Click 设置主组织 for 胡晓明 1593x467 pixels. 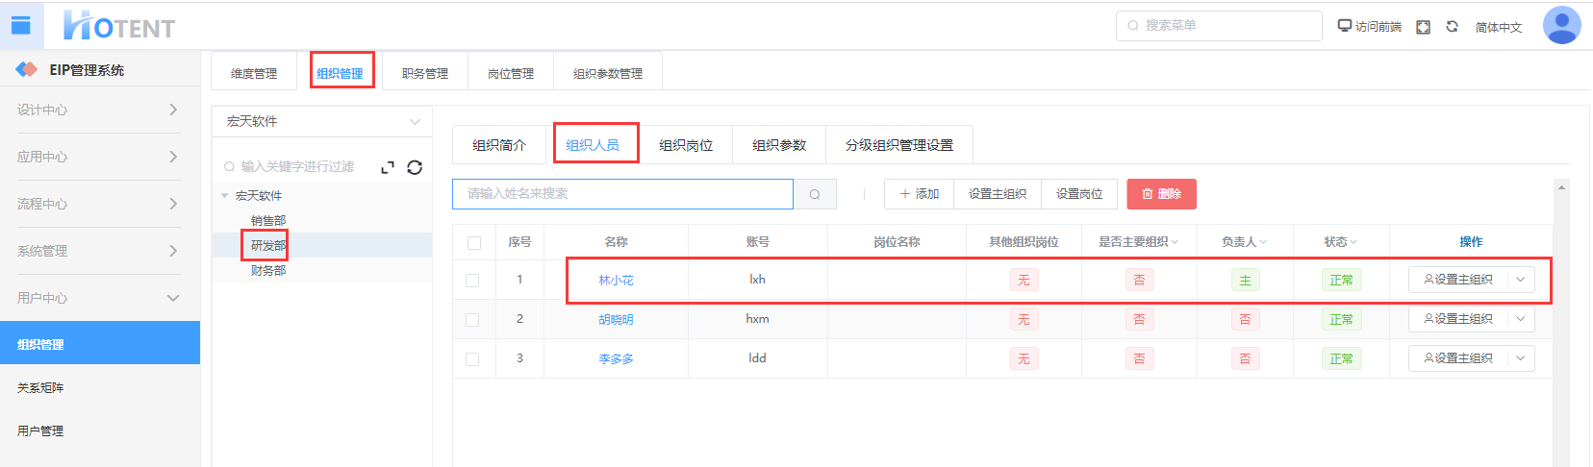[1458, 319]
